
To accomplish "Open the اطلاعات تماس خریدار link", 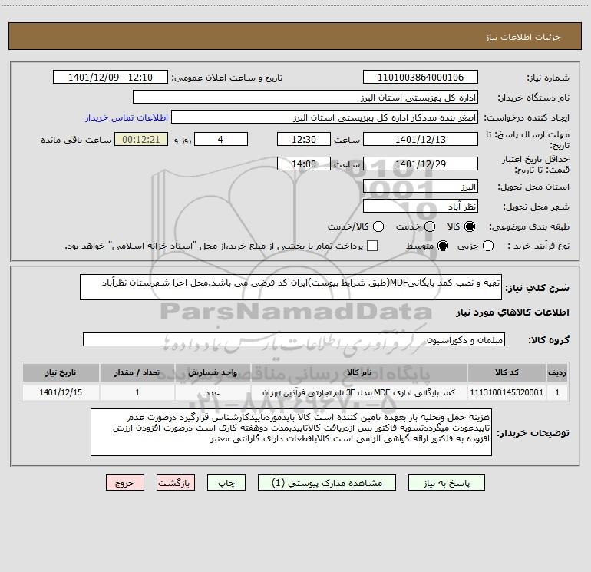I will [127, 117].
